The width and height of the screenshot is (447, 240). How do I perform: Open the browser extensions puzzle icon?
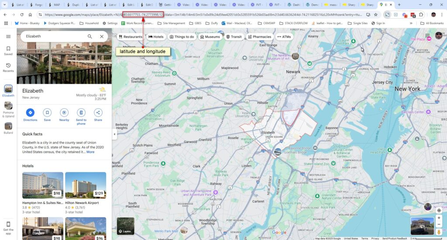point(421,14)
